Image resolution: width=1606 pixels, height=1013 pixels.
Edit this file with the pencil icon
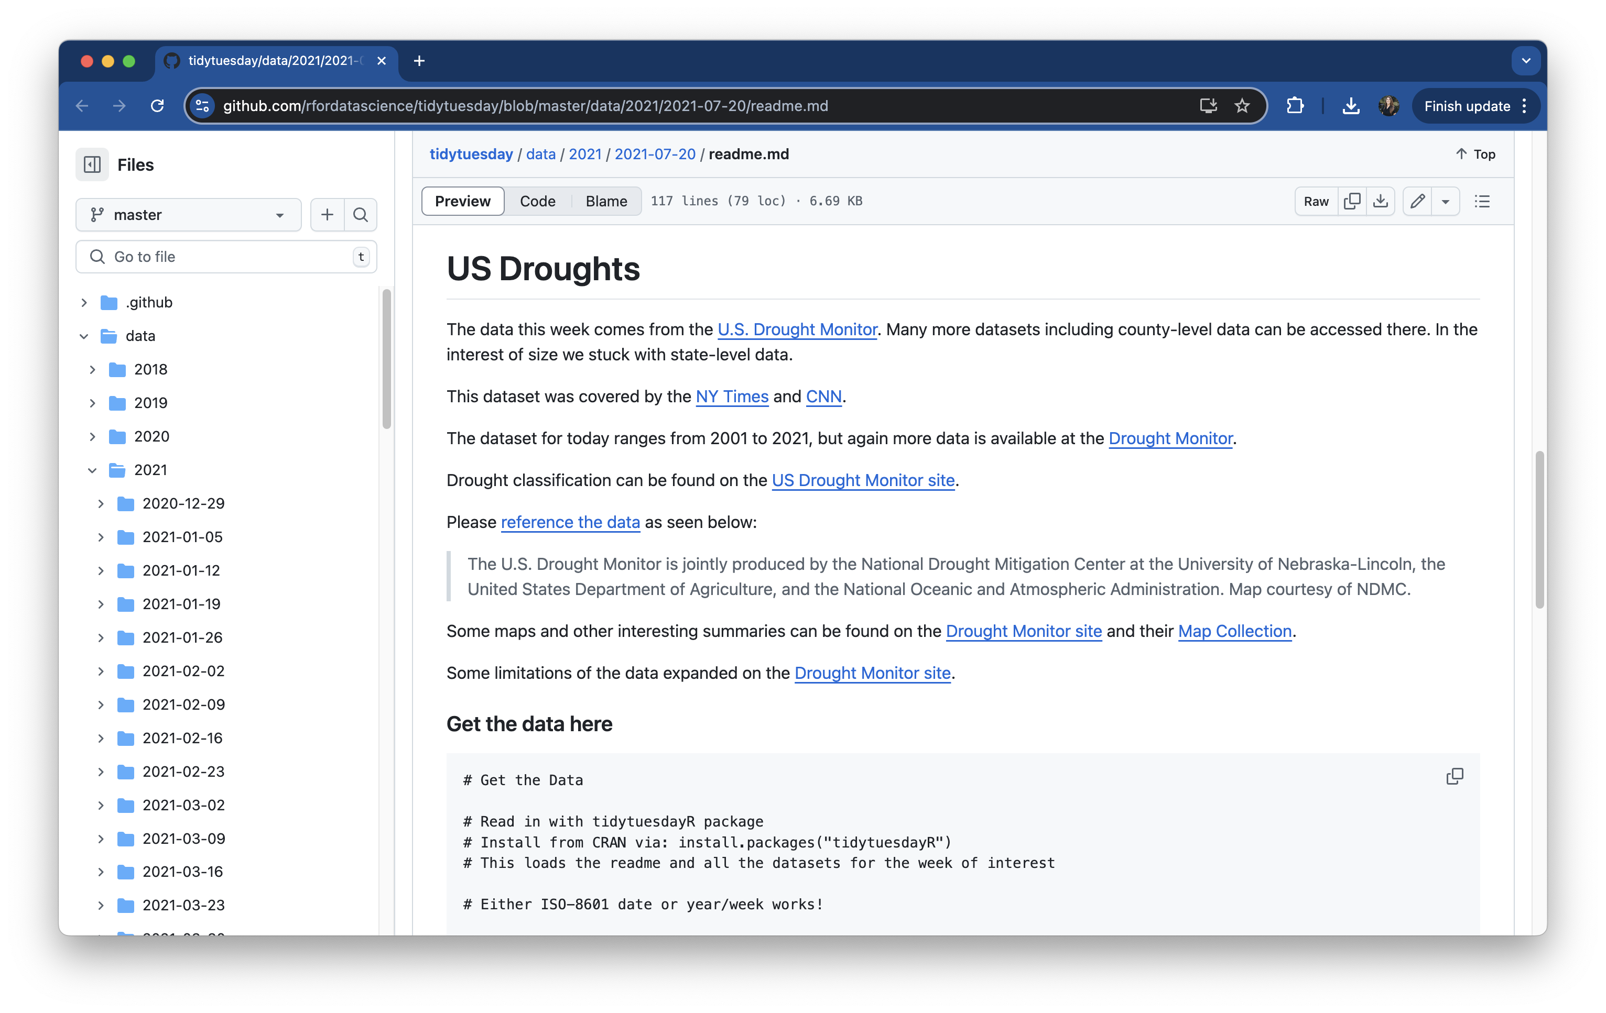1417,201
